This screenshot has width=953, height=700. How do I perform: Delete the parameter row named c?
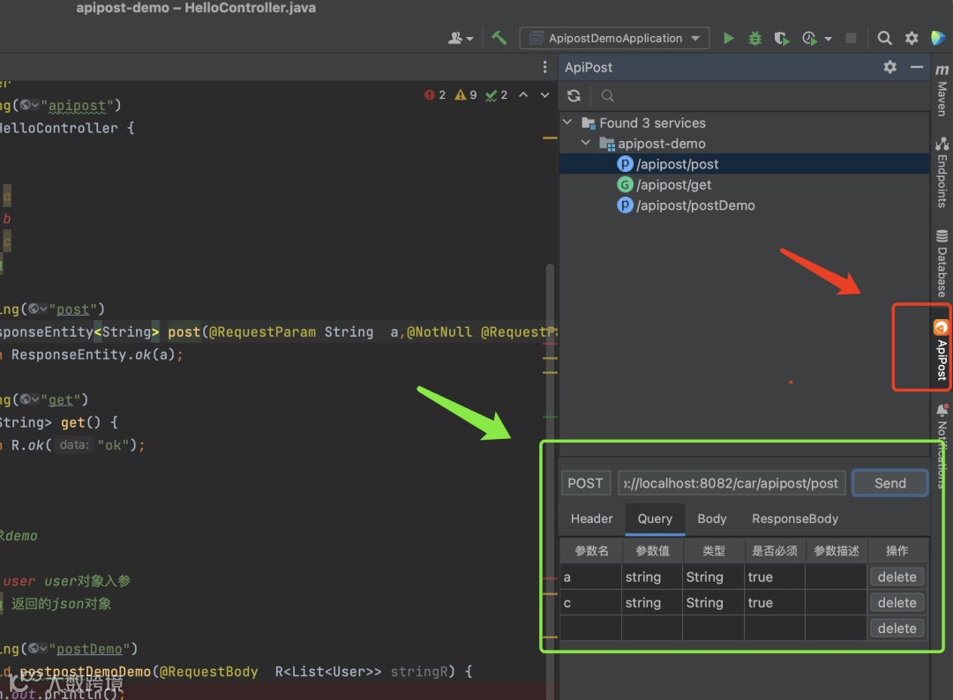click(897, 603)
